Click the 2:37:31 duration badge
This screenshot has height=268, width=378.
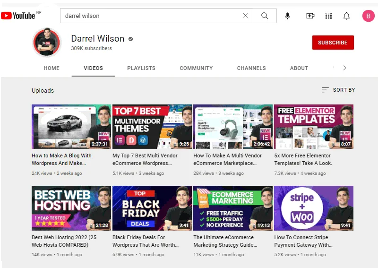(x=100, y=144)
